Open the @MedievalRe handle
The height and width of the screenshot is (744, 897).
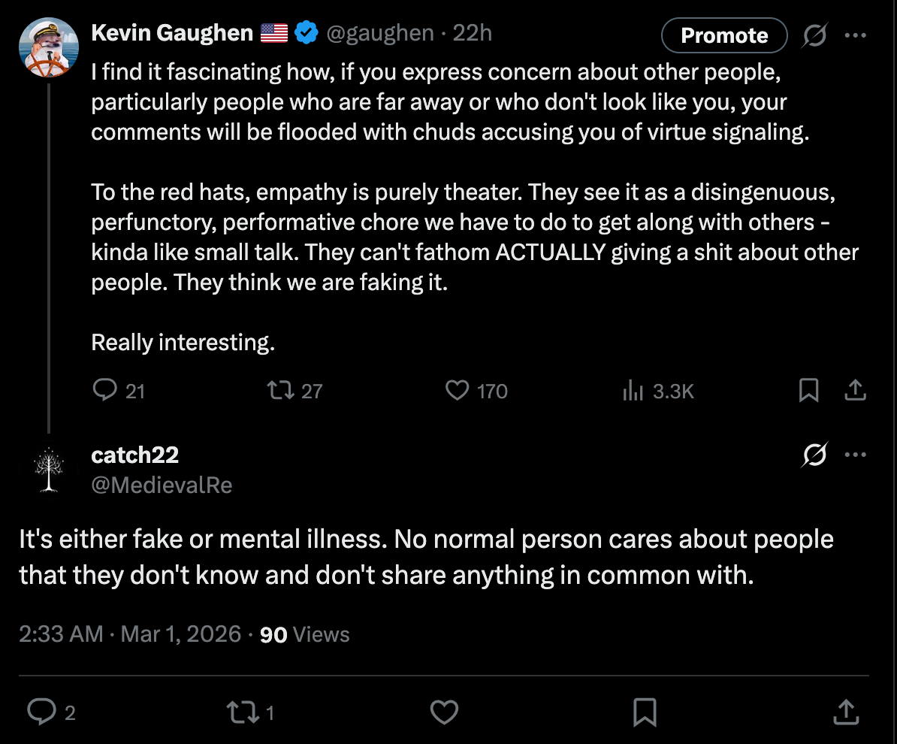tap(162, 485)
